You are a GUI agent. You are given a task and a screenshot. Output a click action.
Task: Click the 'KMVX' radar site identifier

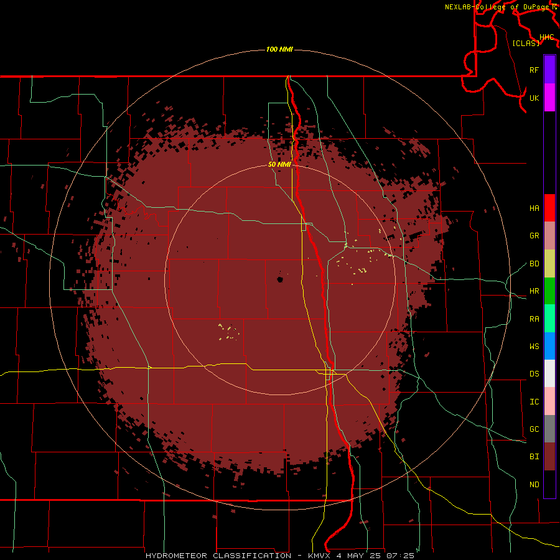click(319, 556)
